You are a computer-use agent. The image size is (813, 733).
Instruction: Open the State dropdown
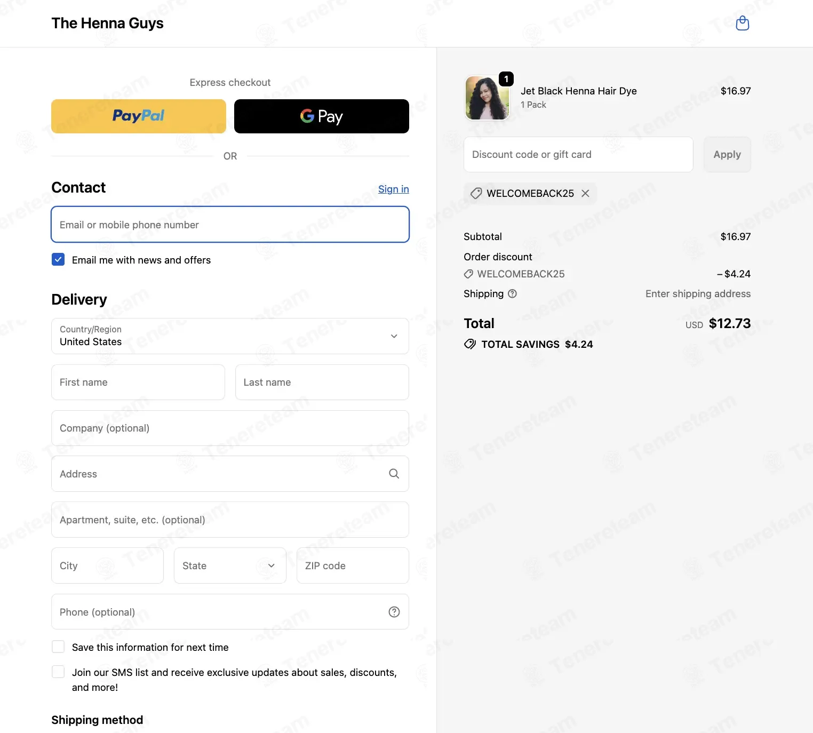click(230, 565)
